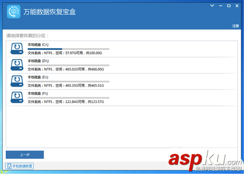Screen dimensions: 244x174
Task: Select the D:\ drive icon
Action: [x=17, y=65]
